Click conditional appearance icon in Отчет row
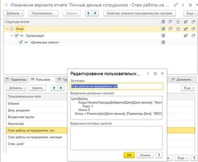 (185, 29)
